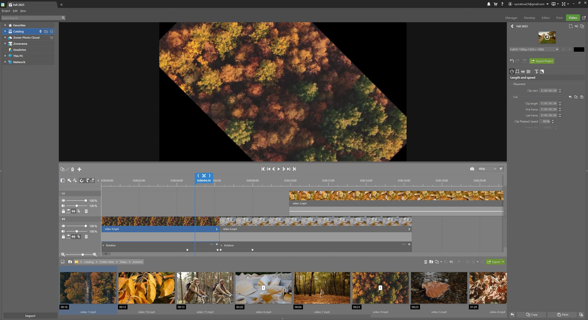Open the 480p preview quality dropdown

[487, 169]
